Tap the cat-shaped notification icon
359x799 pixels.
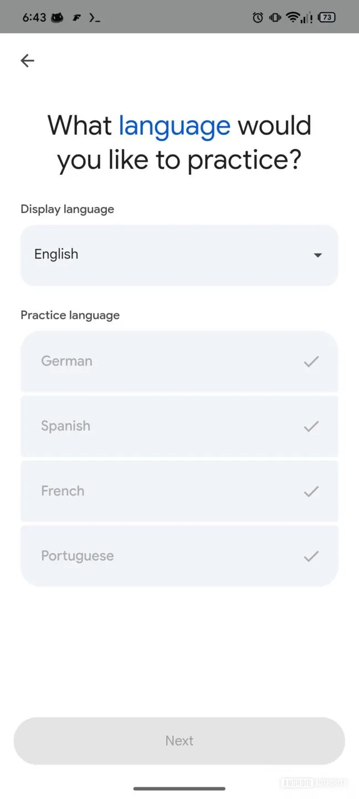pos(57,17)
